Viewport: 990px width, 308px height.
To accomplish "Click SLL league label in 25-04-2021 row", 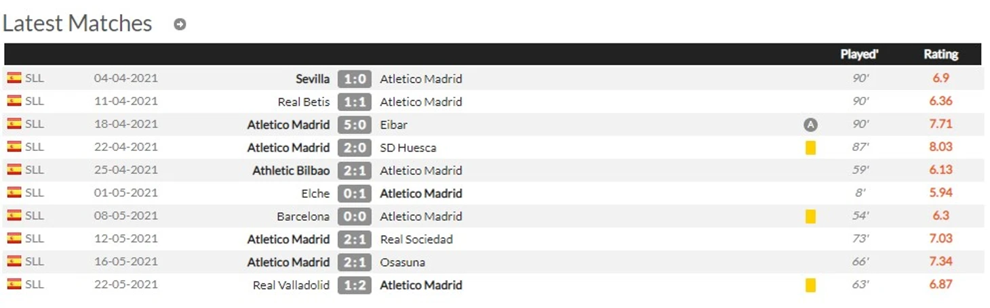I will point(35,170).
